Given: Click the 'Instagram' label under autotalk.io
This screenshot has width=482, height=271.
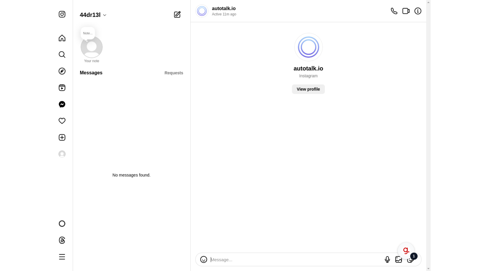Looking at the screenshot, I should point(308,76).
